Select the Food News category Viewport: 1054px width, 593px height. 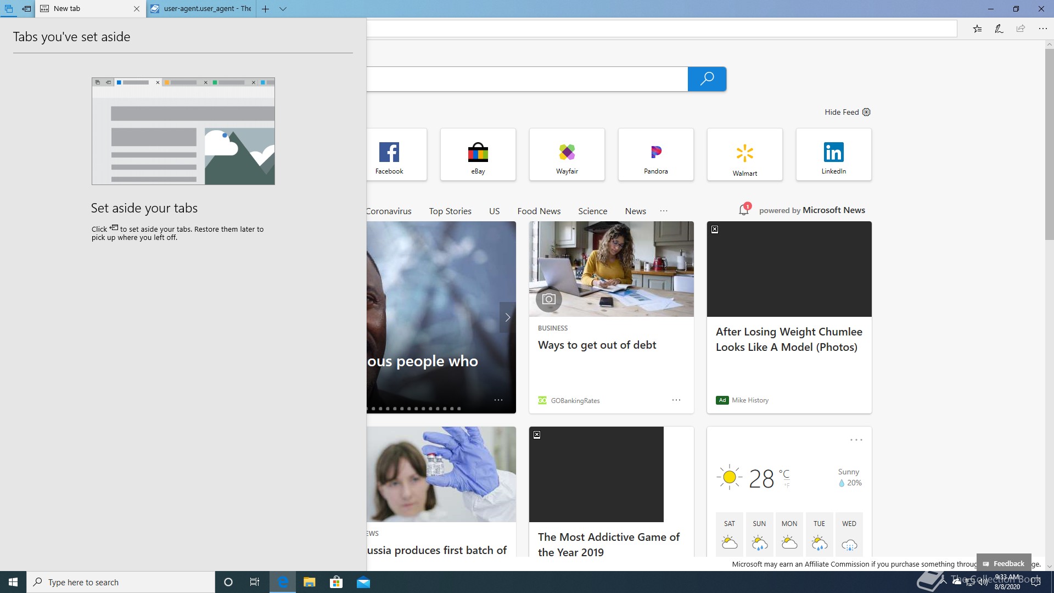539,211
